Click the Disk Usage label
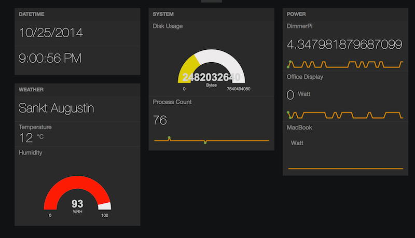Viewport: 415px width, 238px height. point(168,26)
